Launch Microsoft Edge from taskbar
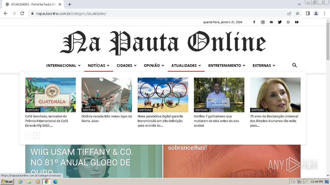This screenshot has width=330, height=185. 55,182
